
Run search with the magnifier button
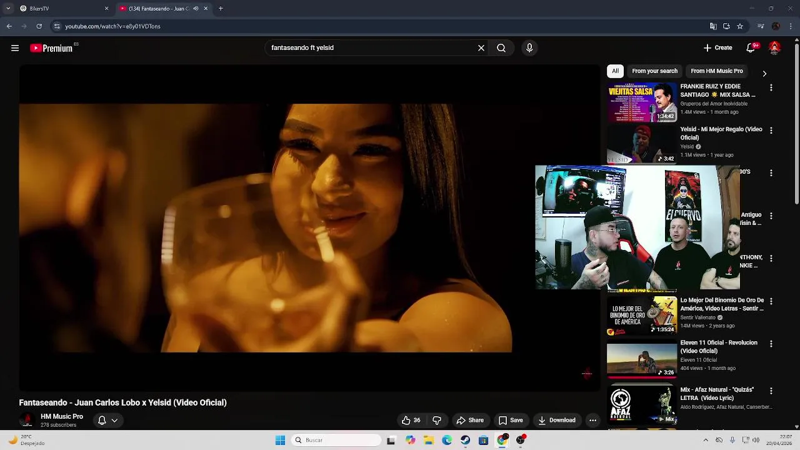(501, 47)
